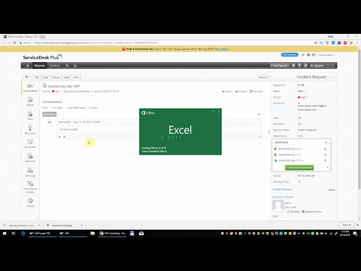Open the Work Log side tab
Image resolution: width=361 pixels, height=271 pixels.
[30, 172]
